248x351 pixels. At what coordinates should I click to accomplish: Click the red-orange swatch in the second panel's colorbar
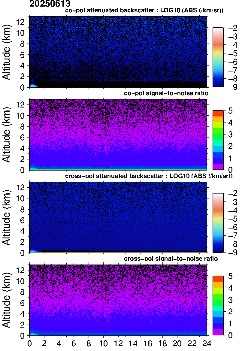point(218,113)
